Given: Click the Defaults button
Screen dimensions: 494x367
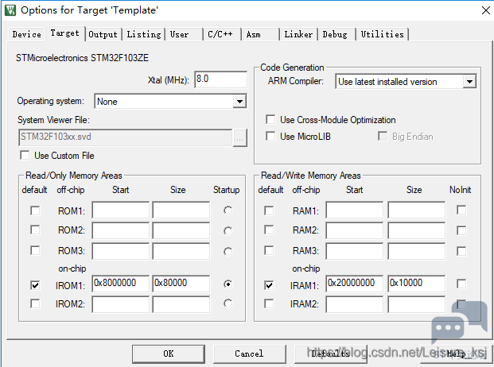Looking at the screenshot, I should point(330,353).
